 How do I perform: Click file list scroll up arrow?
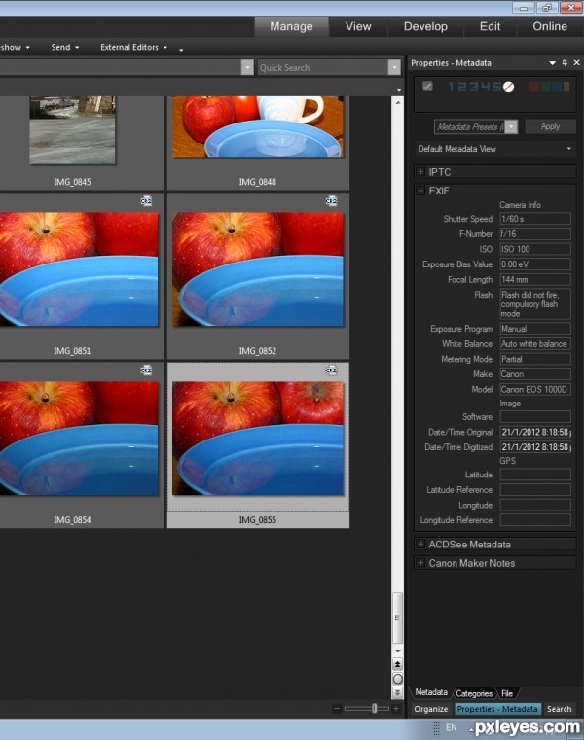click(x=398, y=102)
